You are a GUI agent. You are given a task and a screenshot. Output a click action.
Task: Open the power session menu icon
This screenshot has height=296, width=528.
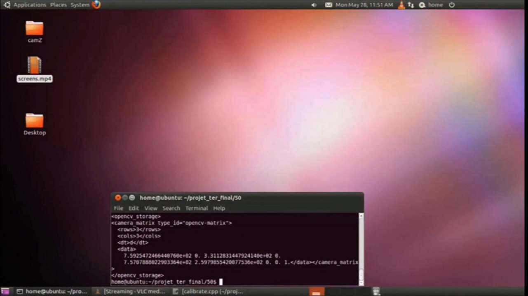click(x=452, y=5)
